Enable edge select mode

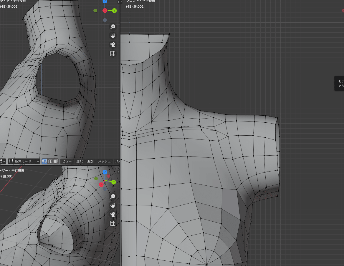click(50, 161)
